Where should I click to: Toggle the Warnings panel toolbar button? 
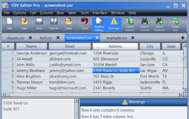tap(114, 25)
